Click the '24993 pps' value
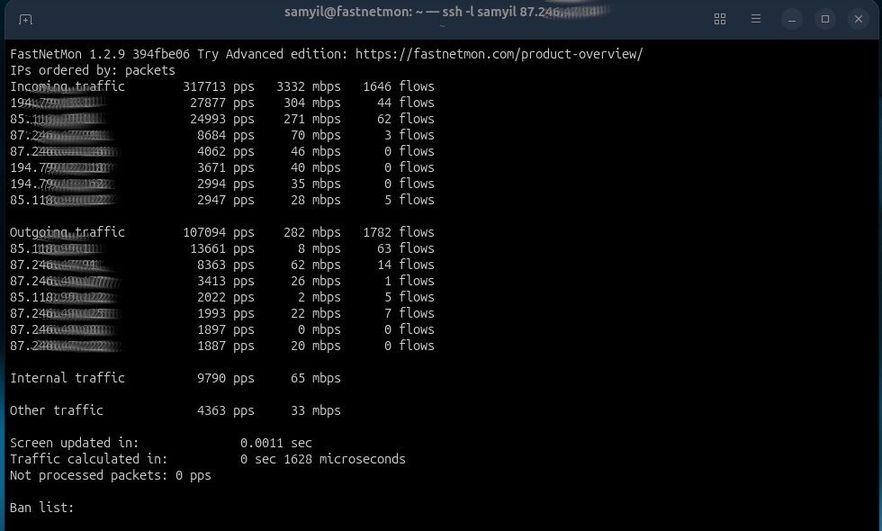Image resolution: width=882 pixels, height=531 pixels. point(222,119)
